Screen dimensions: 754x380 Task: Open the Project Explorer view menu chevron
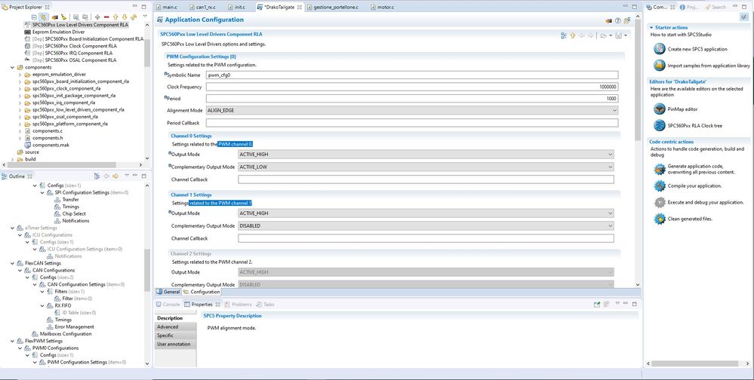145,16
